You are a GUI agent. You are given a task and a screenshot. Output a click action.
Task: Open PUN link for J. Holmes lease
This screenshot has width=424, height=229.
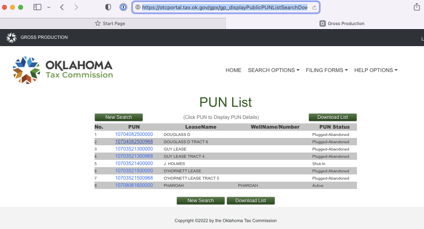coord(134,163)
